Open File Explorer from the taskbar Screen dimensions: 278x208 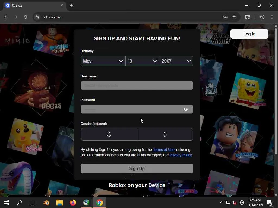(60, 203)
